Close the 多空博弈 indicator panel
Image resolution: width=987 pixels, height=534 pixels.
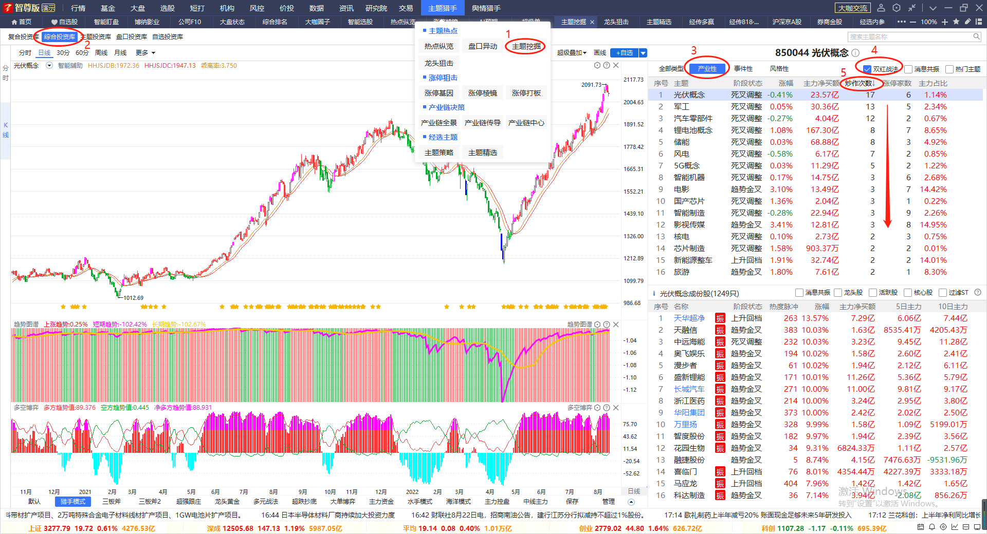click(616, 408)
